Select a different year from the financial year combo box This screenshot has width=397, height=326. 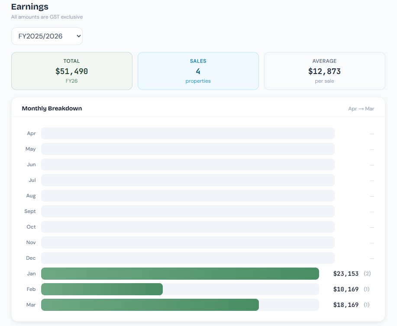[46, 36]
